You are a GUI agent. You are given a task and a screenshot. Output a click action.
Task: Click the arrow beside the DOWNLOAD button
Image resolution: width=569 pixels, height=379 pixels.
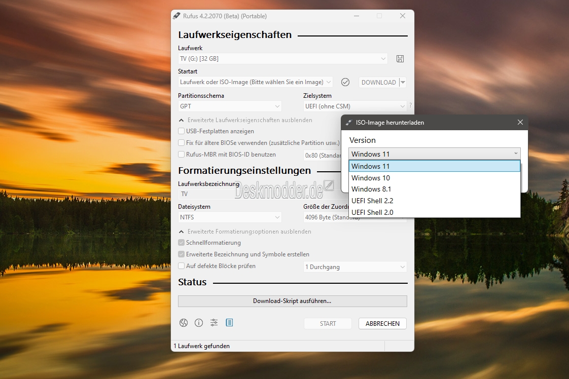pos(403,82)
